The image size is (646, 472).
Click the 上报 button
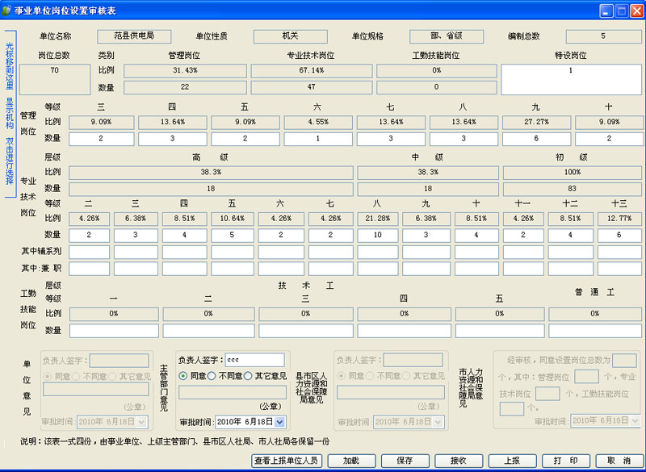click(x=512, y=461)
